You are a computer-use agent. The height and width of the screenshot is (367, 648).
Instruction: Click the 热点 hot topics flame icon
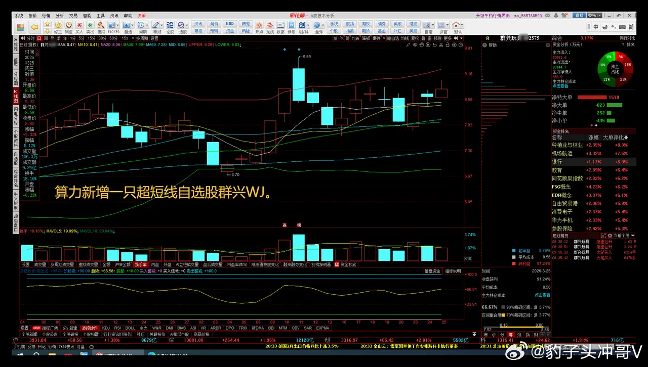pos(259,27)
